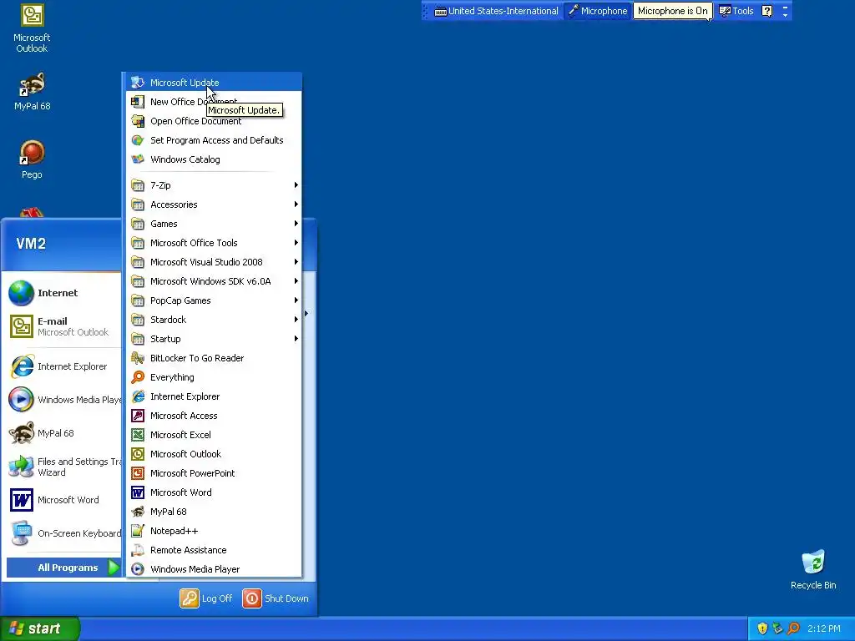Open the language bar Tools menu
Viewport: 855px width, 641px height.
coord(736,11)
